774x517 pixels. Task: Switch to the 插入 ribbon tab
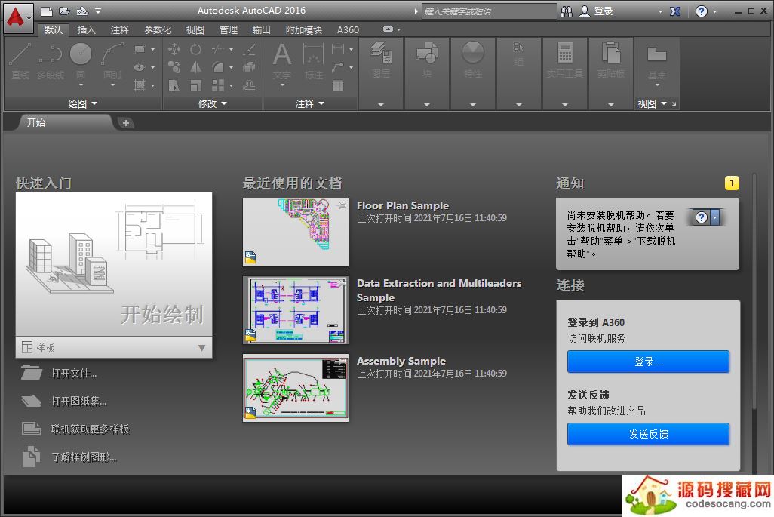point(87,30)
